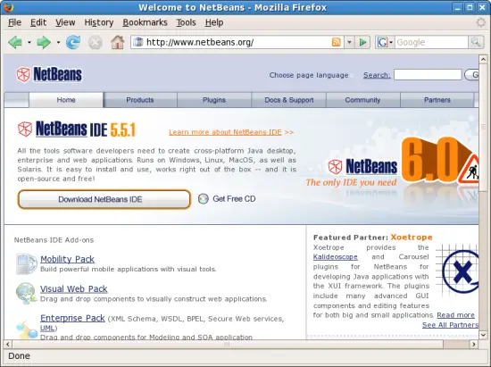Click the green Go arrow next to address bar
This screenshot has height=367, width=491.
point(363,42)
